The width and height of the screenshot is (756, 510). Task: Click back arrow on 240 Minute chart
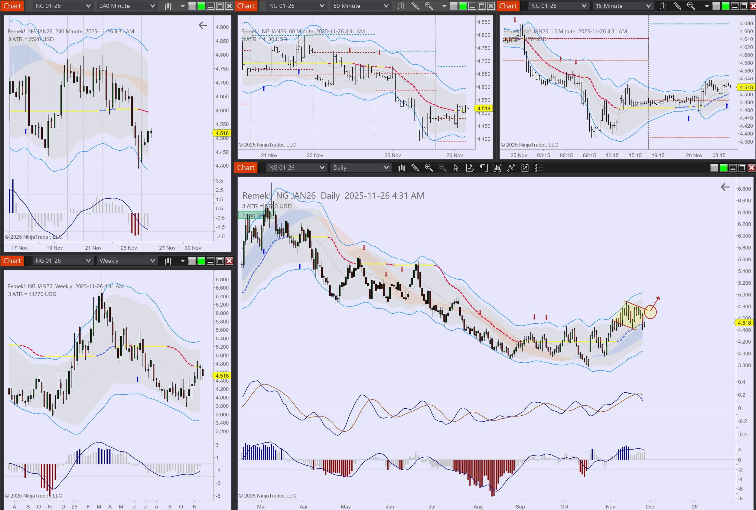pos(203,25)
